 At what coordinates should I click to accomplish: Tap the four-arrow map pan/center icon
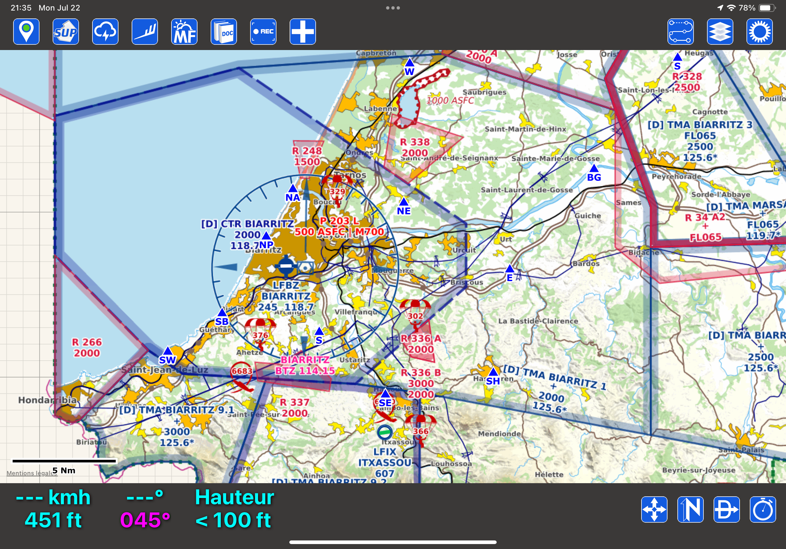point(654,509)
